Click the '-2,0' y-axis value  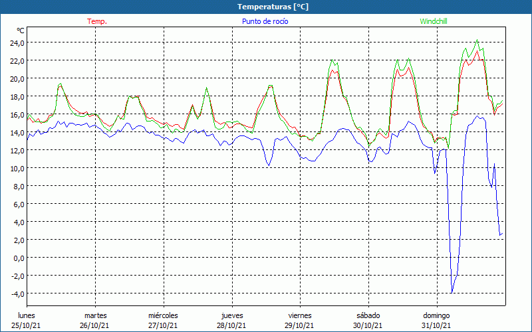(x=17, y=276)
